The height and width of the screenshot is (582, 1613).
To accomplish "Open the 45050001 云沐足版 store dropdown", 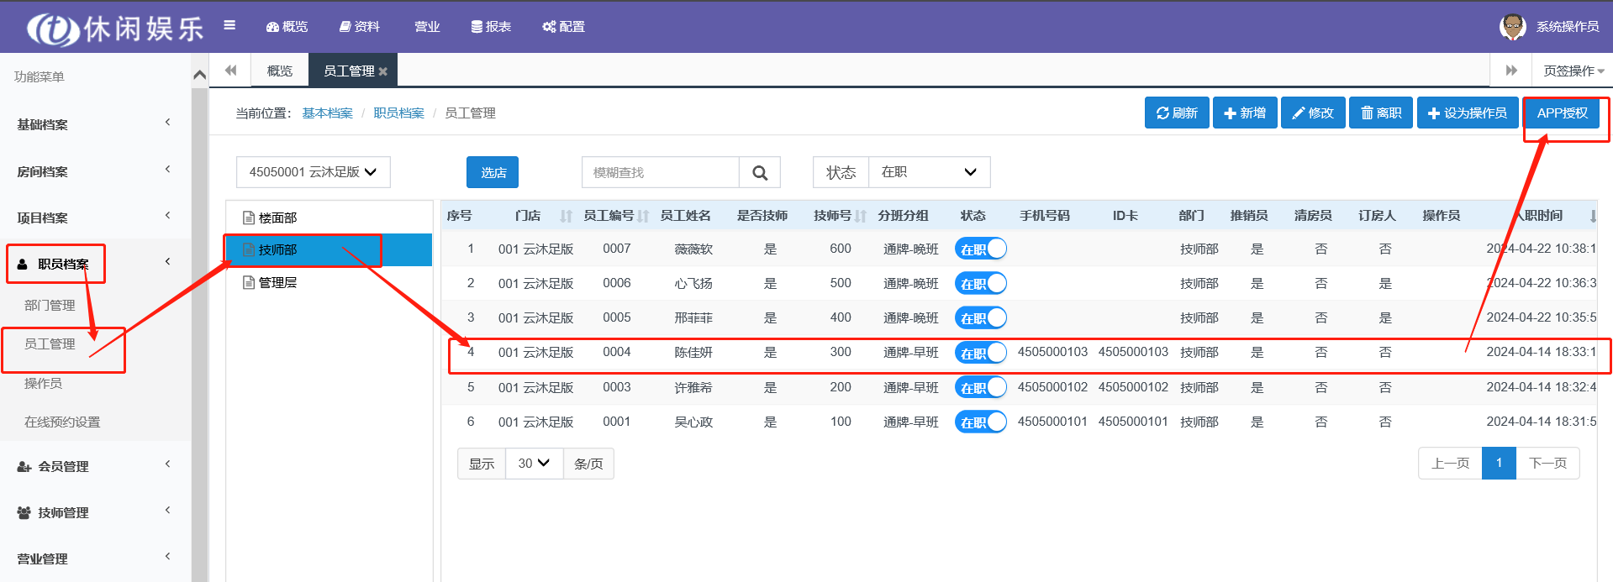I will click(x=313, y=172).
